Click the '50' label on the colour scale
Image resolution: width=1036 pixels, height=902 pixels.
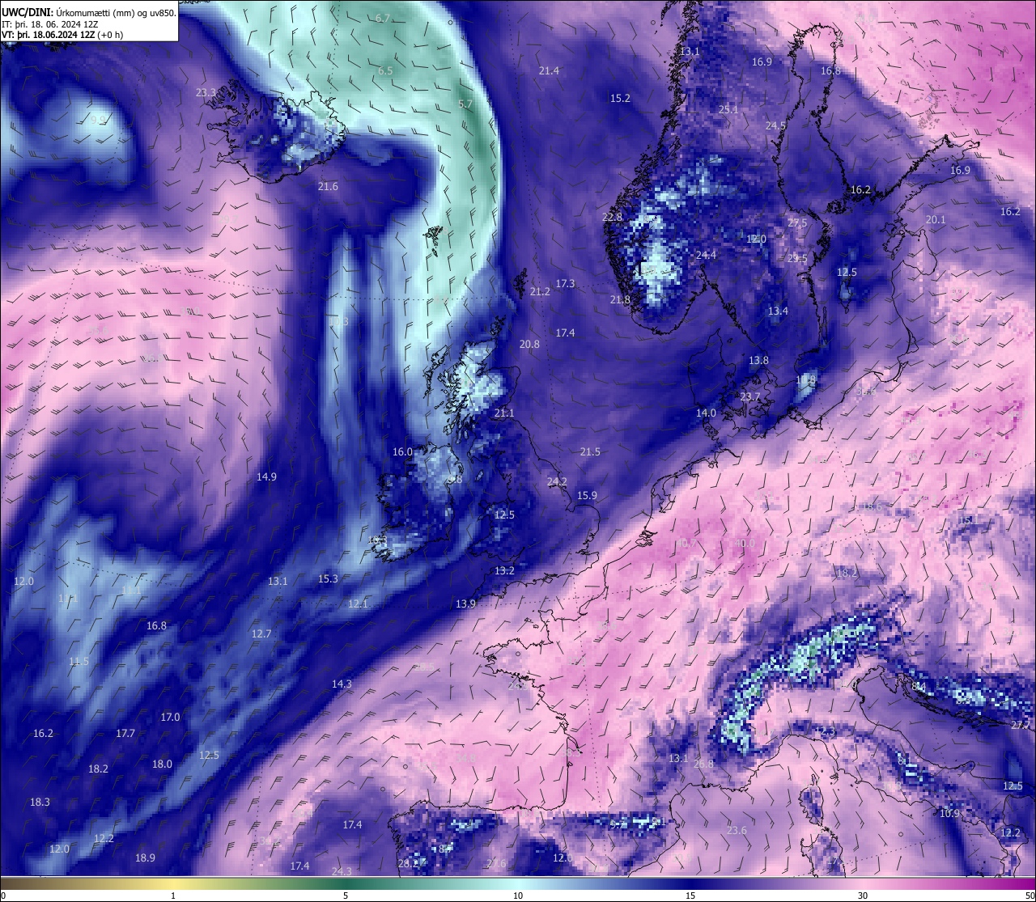coord(1030,896)
